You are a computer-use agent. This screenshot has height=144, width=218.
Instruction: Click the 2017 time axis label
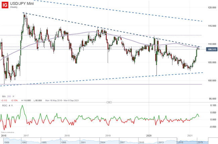(26, 136)
